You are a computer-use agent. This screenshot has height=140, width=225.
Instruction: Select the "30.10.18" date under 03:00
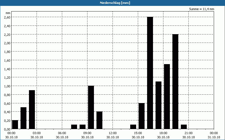coord(37,137)
